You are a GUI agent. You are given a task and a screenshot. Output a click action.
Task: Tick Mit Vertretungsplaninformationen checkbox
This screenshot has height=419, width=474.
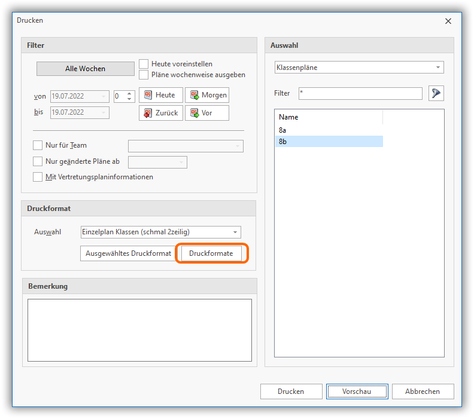coord(38,177)
